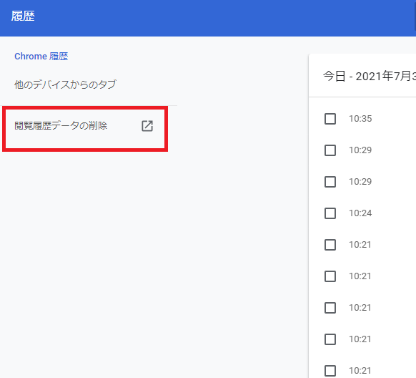Click the 履歴 page title in the blue header
This screenshot has width=416, height=378.
[x=23, y=16]
